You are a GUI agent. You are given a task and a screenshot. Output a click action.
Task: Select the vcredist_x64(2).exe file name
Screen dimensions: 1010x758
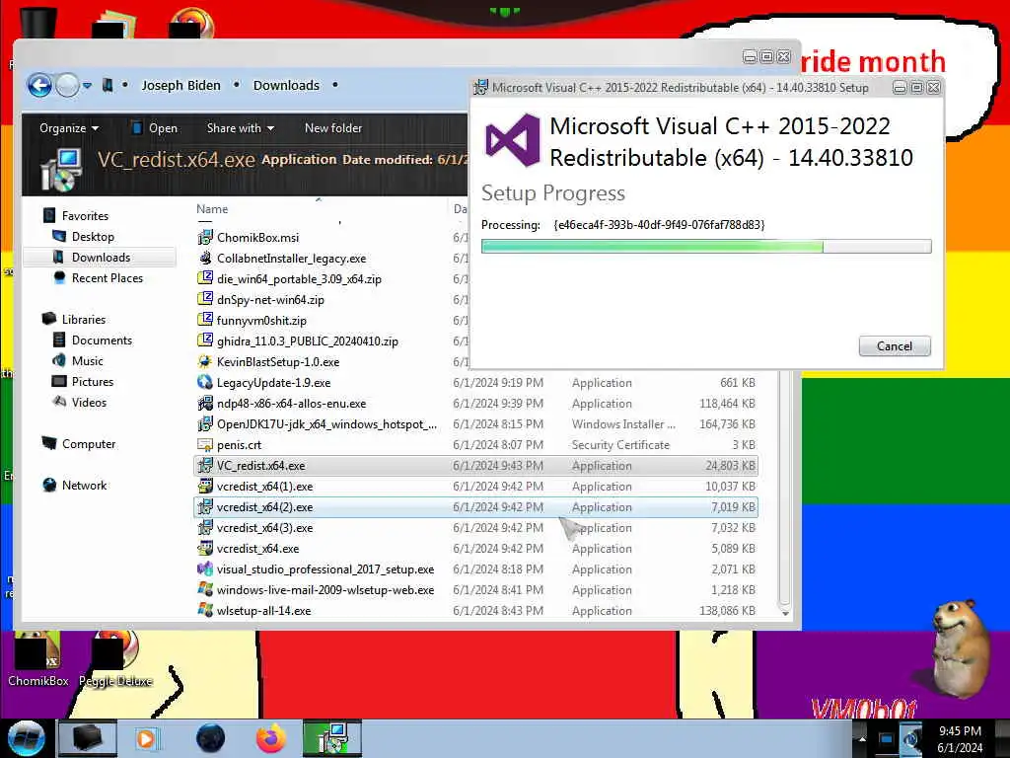pyautogui.click(x=264, y=506)
